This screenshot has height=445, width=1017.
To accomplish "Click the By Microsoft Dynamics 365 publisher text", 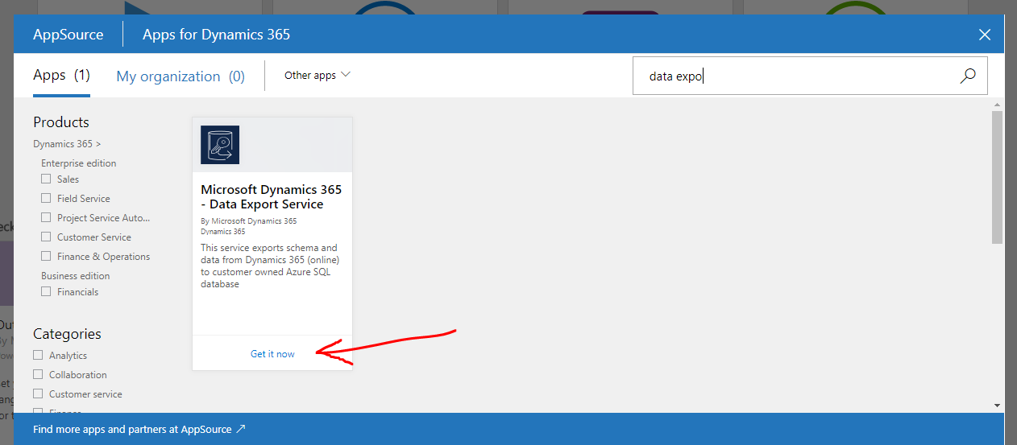I will pos(248,221).
